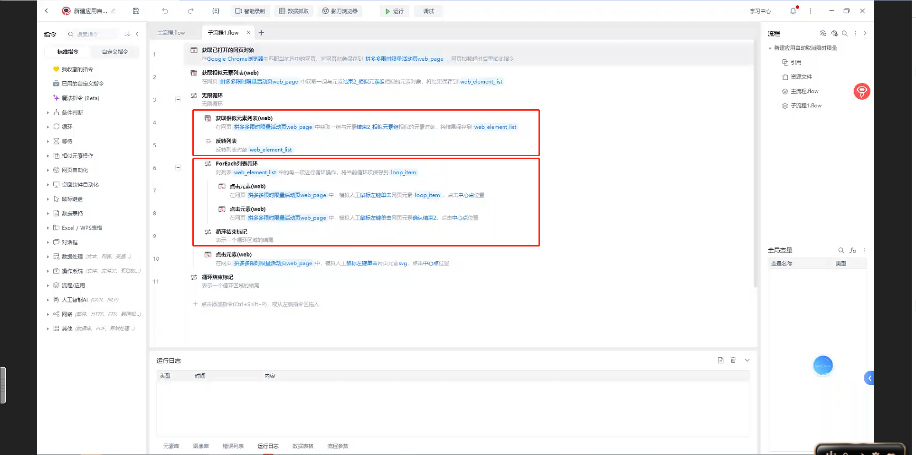Click the add-flow icon in 流程 panel
The width and height of the screenshot is (916, 455).
tap(823, 33)
